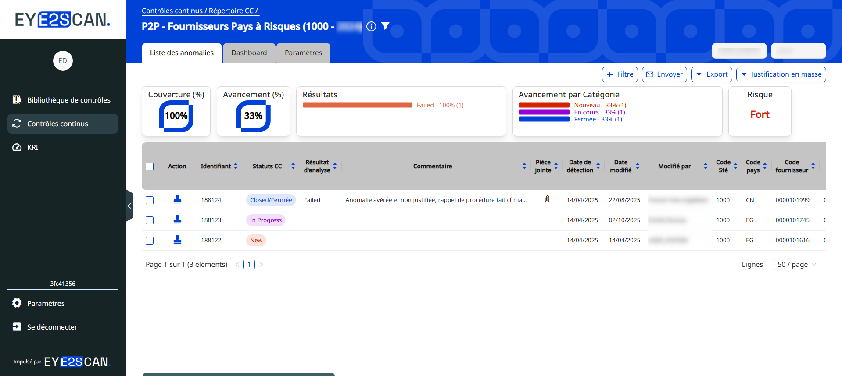This screenshot has width=842, height=376.
Task: Sort by Identifiant column arrows
Action: click(x=236, y=166)
